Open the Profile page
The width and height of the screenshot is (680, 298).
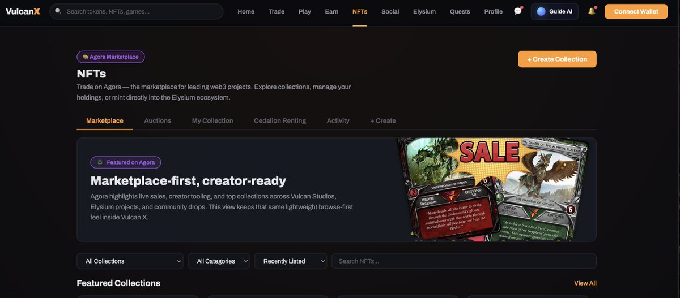[x=494, y=11]
